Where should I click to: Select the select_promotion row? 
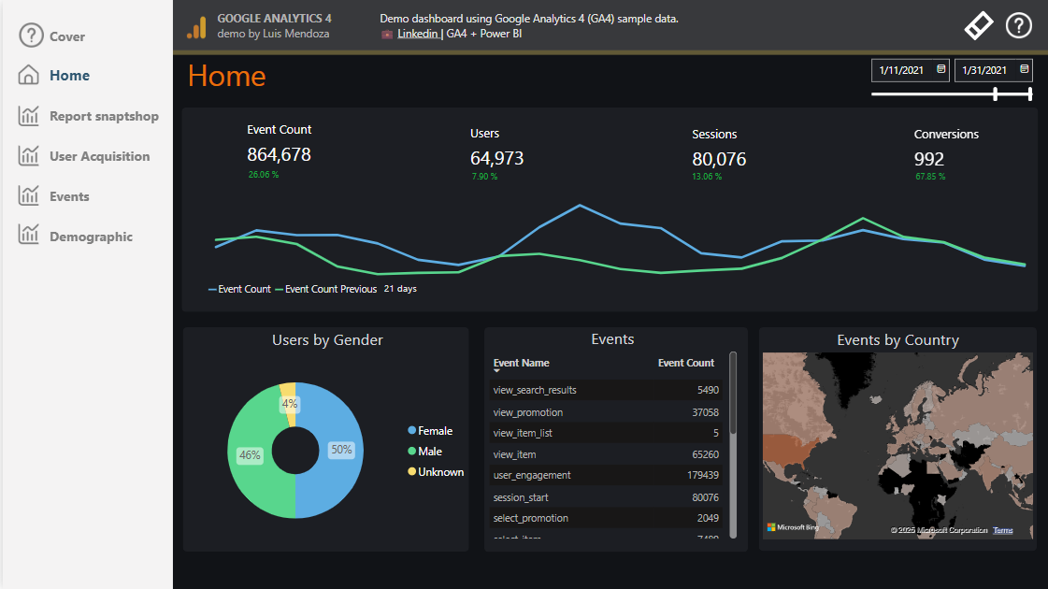(x=606, y=518)
